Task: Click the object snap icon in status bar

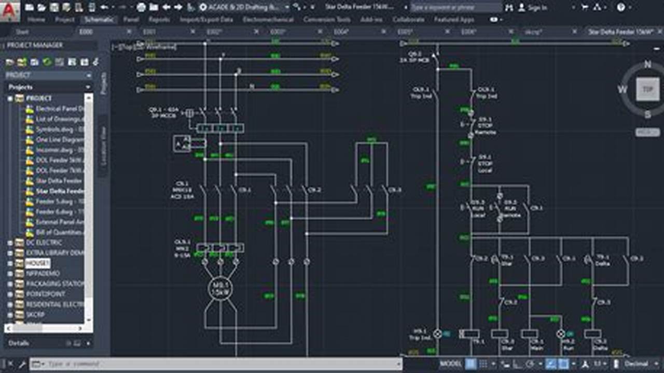Action: tap(565, 364)
